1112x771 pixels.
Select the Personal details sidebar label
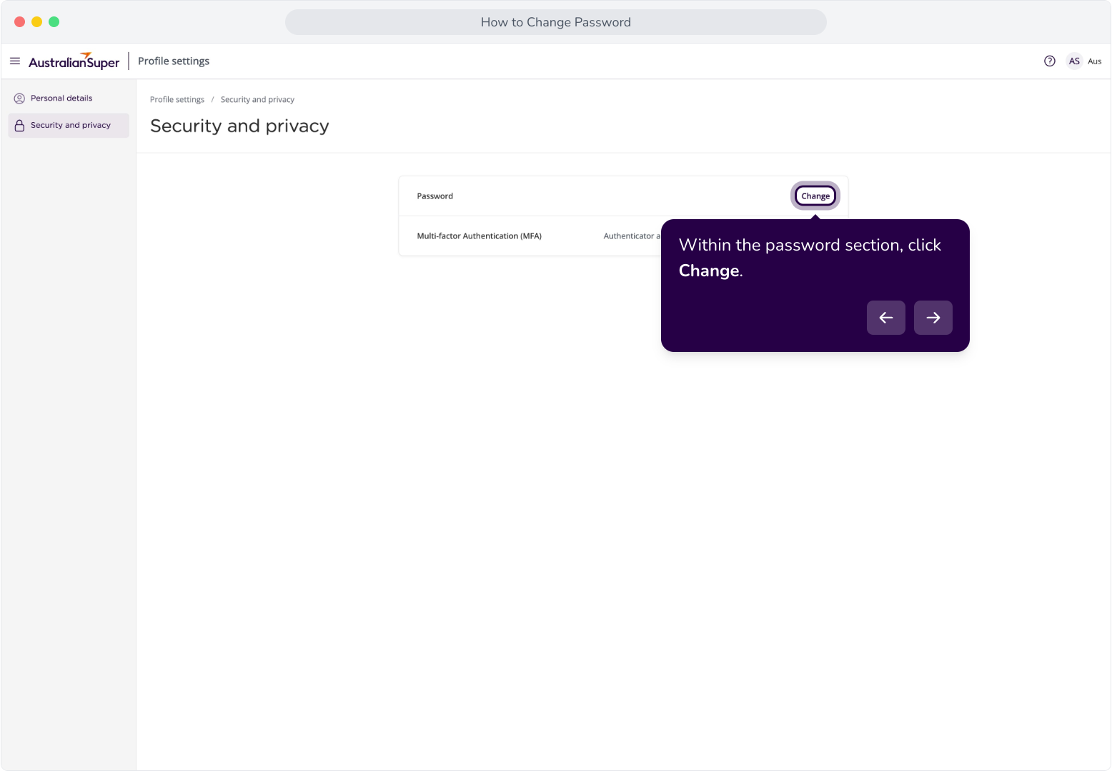tap(61, 99)
